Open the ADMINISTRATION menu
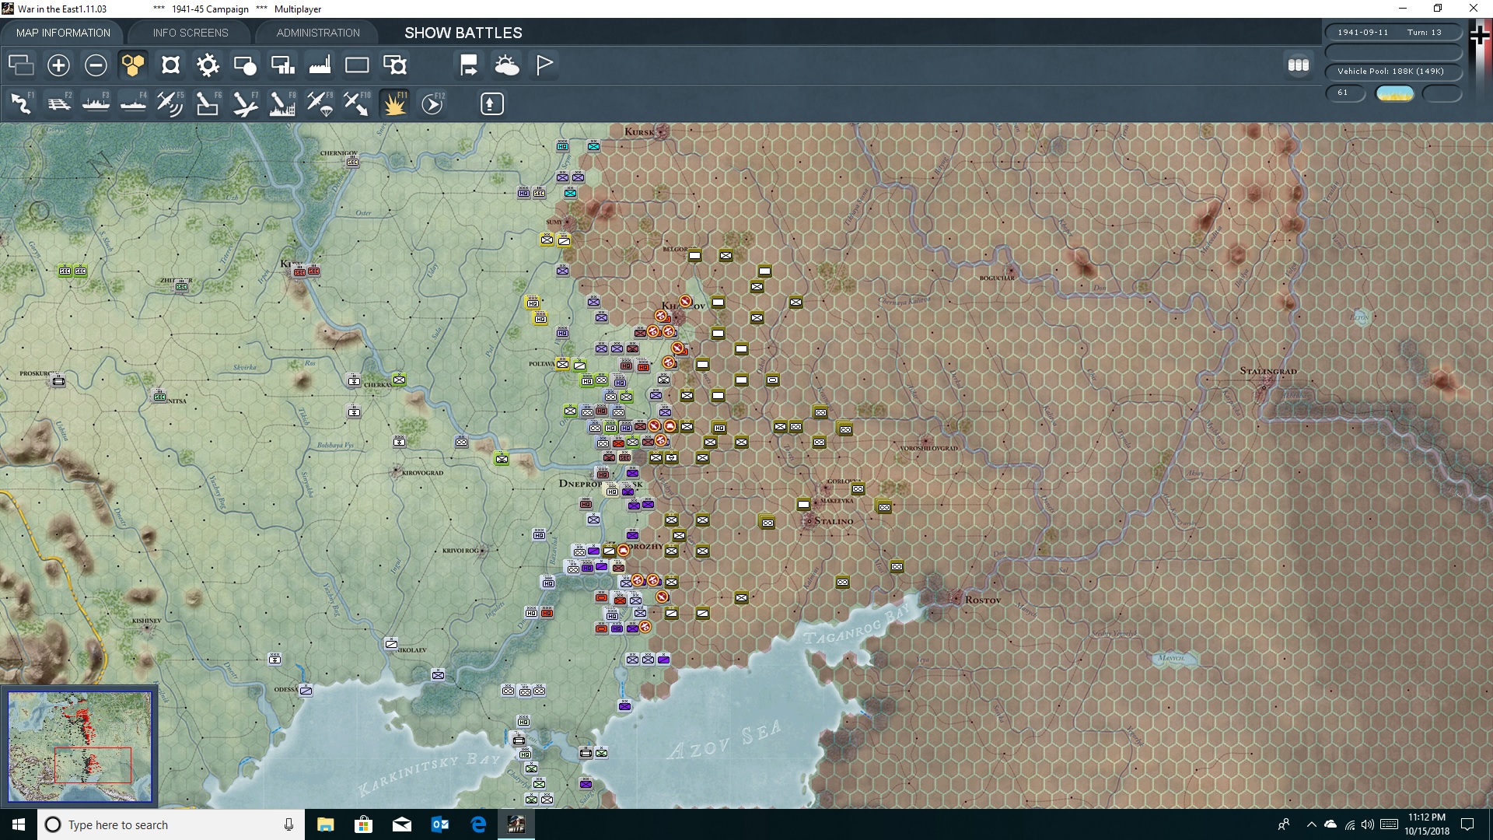This screenshot has width=1493, height=840. tap(316, 33)
